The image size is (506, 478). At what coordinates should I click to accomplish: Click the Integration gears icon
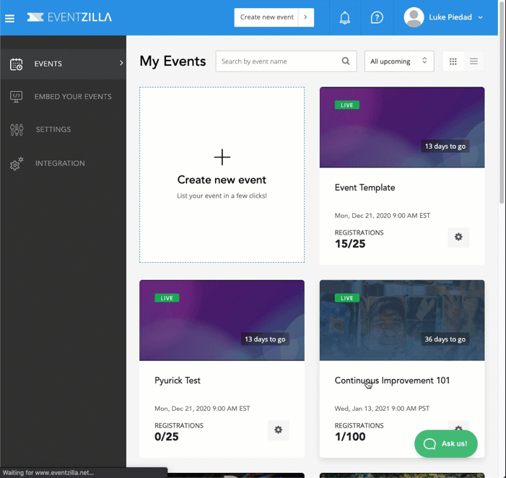click(x=17, y=164)
